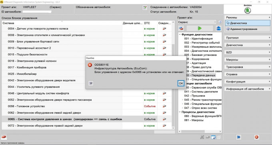Collapse the Процессы диагностики tree node

(x=180, y=112)
